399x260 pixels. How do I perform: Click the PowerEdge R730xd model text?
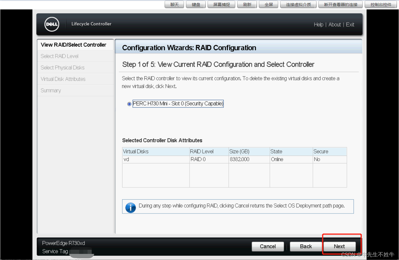coord(63,243)
